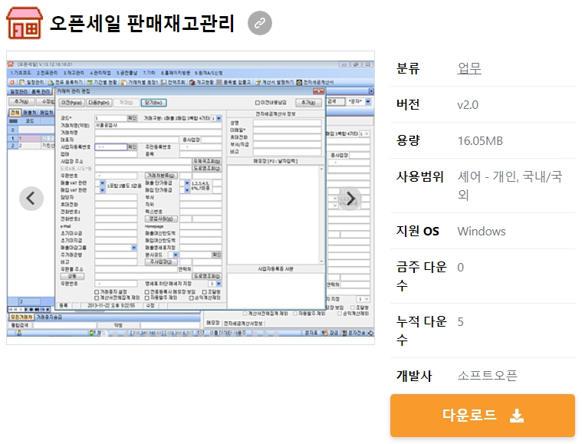The width and height of the screenshot is (582, 444).
Task: Click the copy-link chain icon beside the title
Action: coord(259,23)
